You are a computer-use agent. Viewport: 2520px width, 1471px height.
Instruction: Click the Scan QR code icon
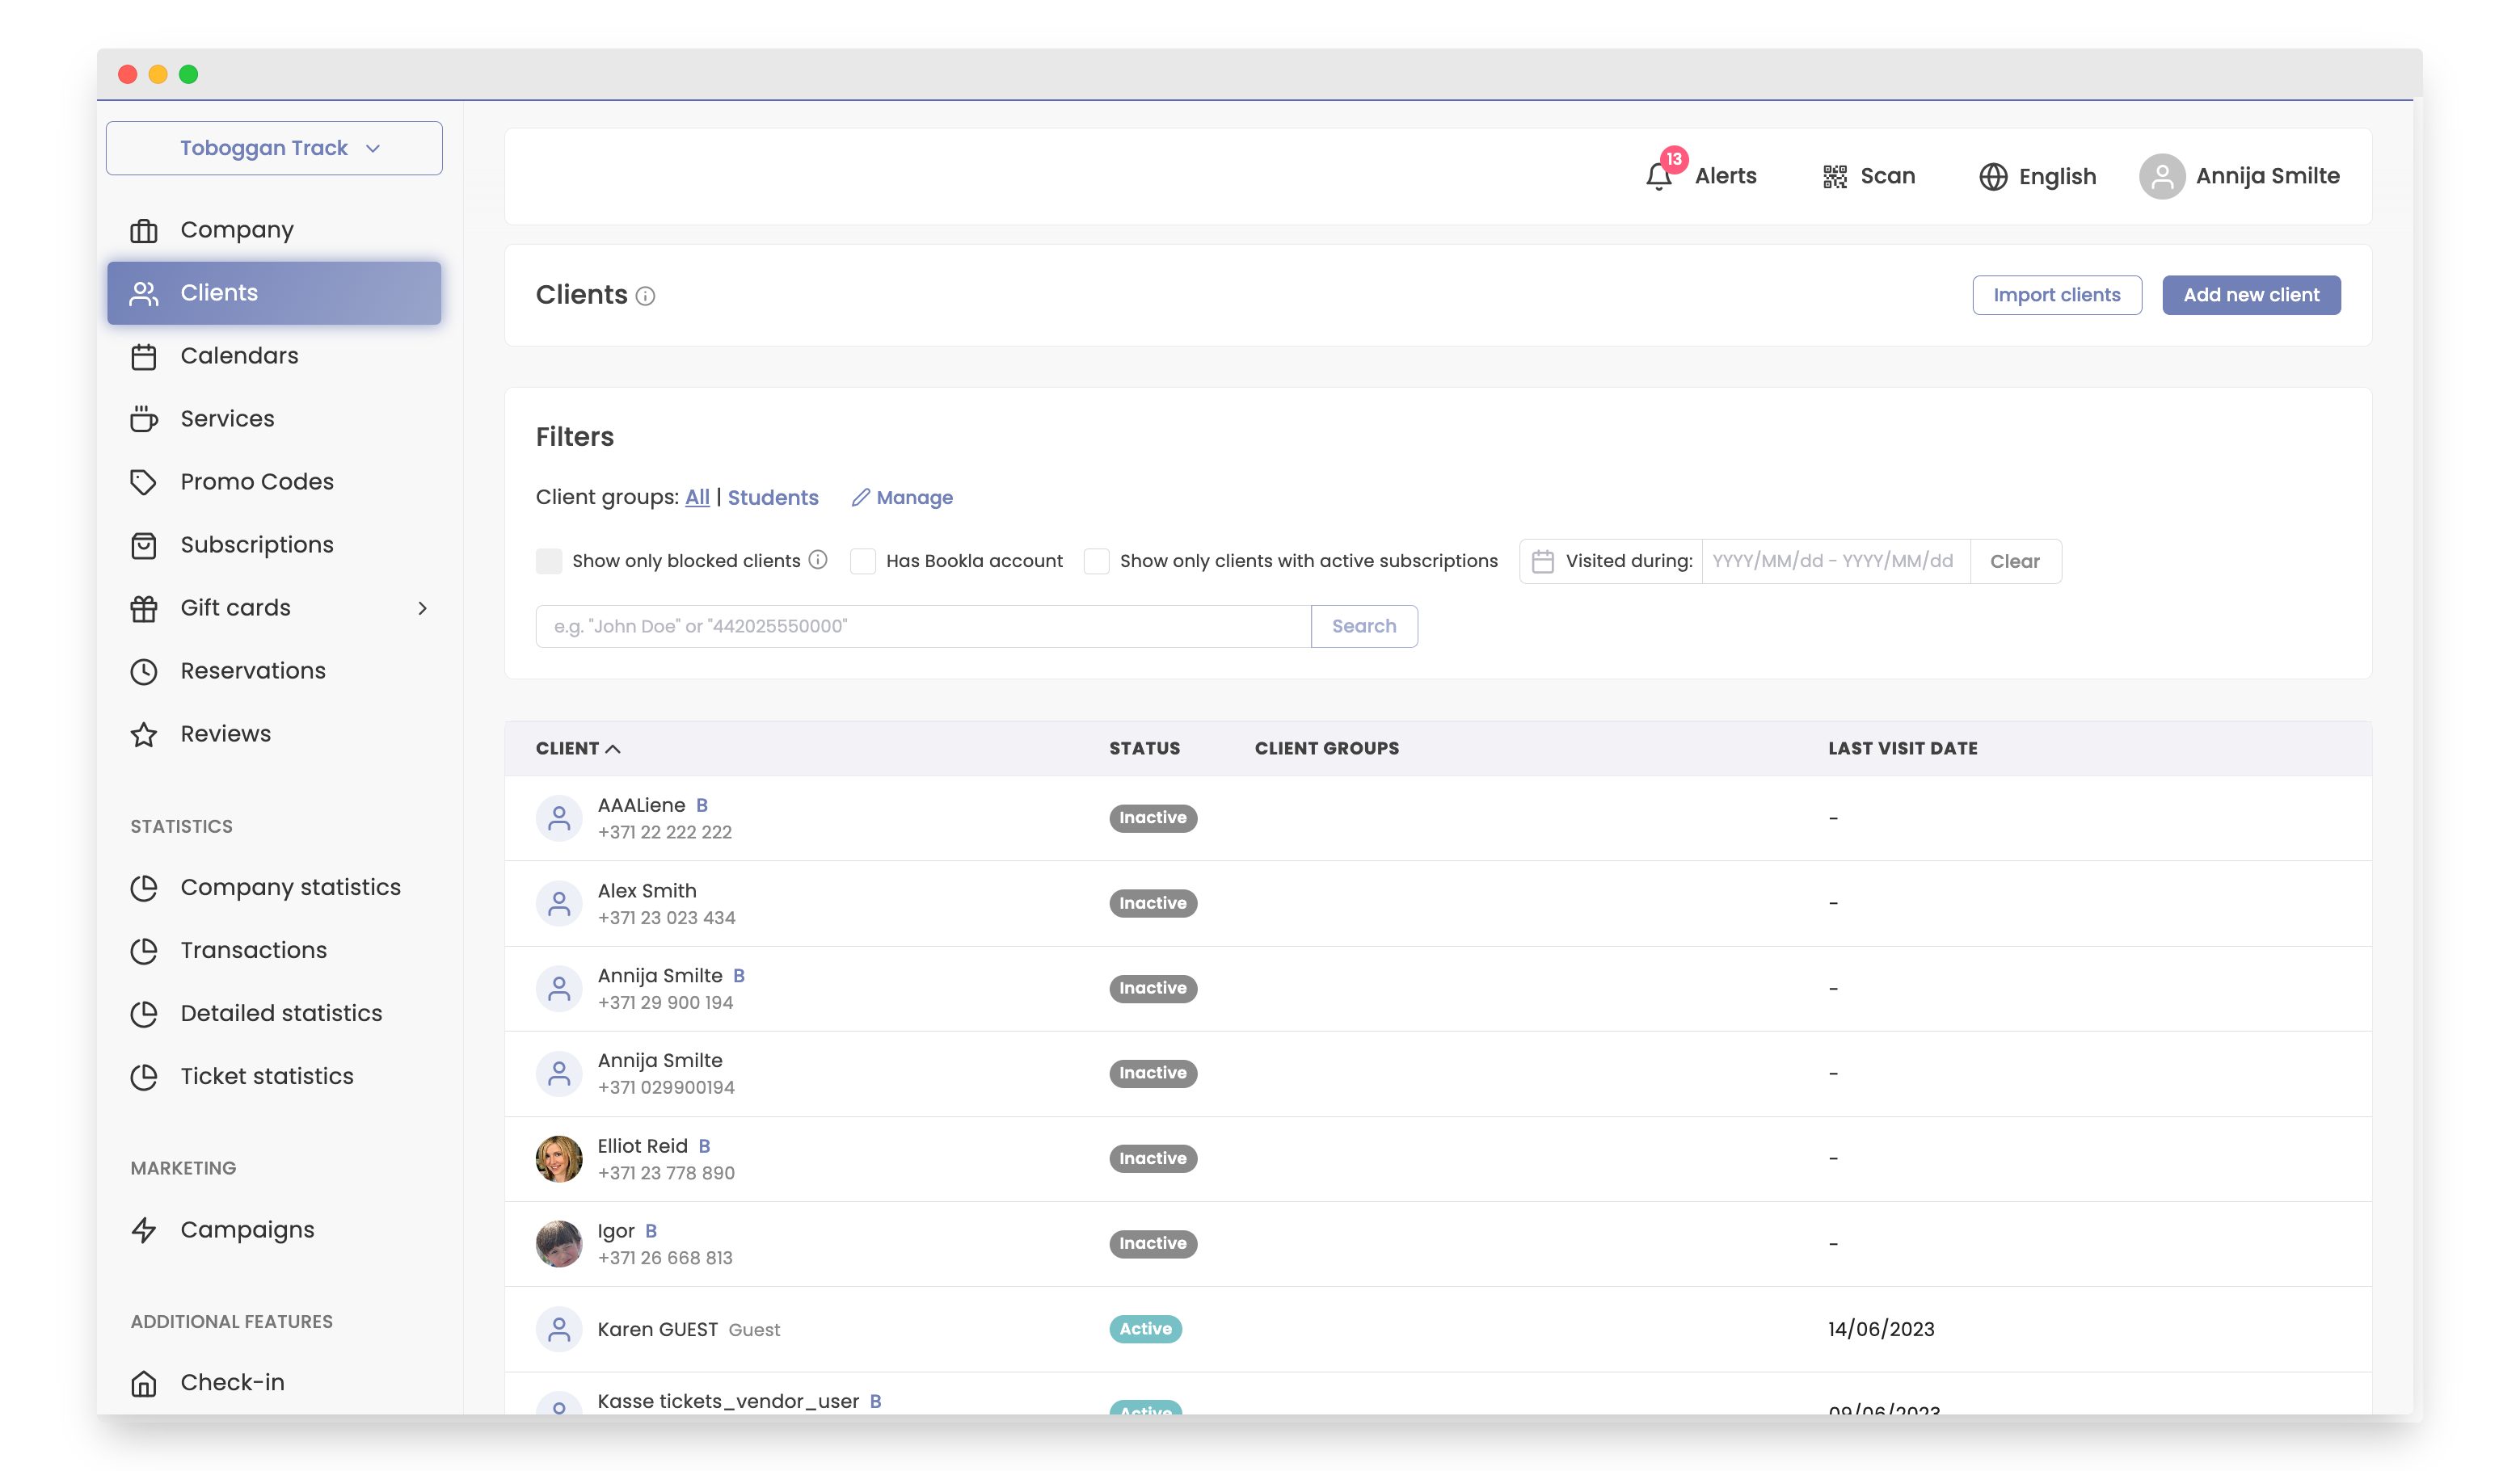(x=1834, y=177)
